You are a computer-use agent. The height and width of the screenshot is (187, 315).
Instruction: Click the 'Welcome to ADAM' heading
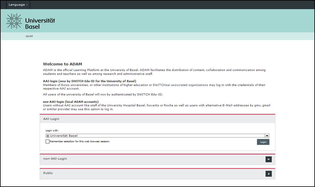(62, 64)
